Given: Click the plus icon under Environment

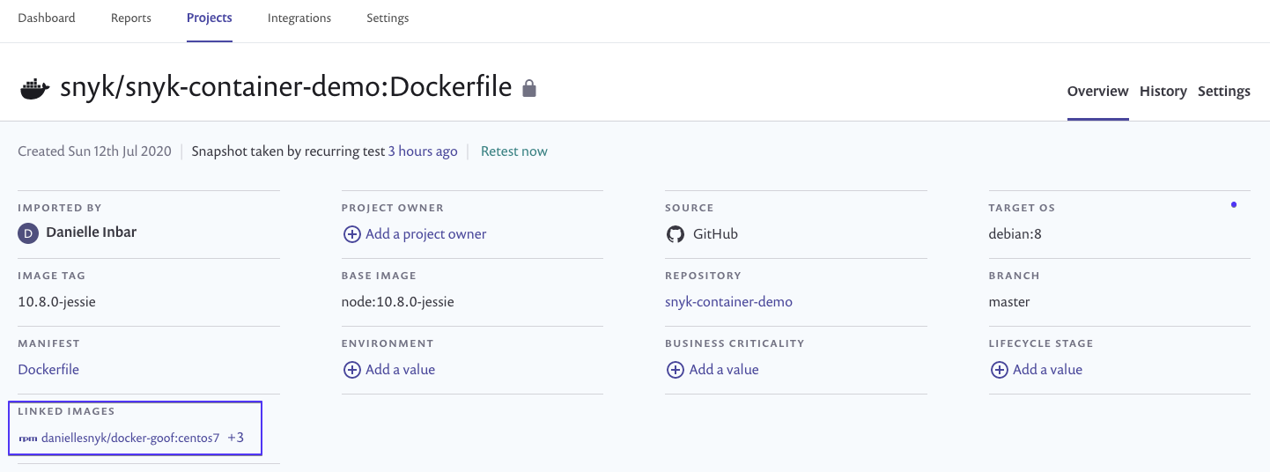Looking at the screenshot, I should coord(351,370).
